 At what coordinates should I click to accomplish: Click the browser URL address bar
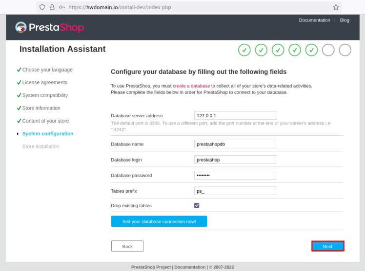coord(195,7)
